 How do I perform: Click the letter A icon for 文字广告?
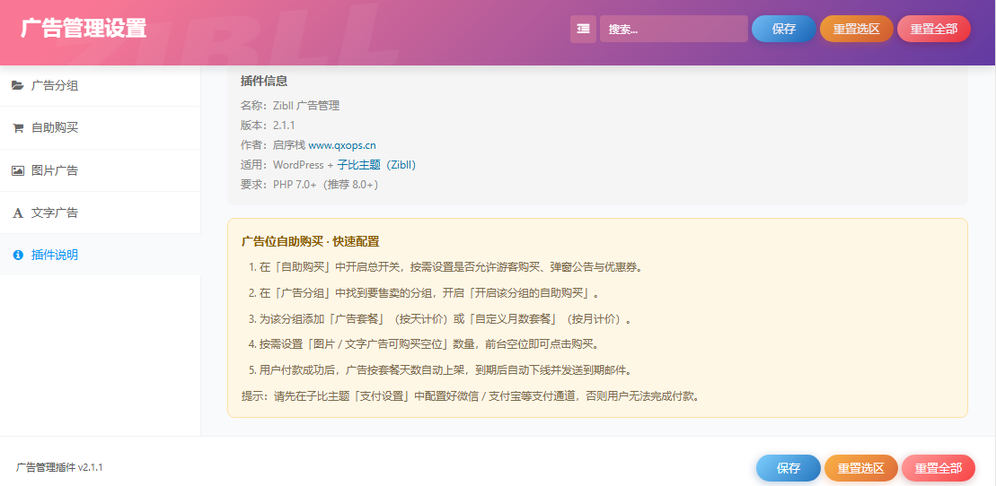click(18, 213)
